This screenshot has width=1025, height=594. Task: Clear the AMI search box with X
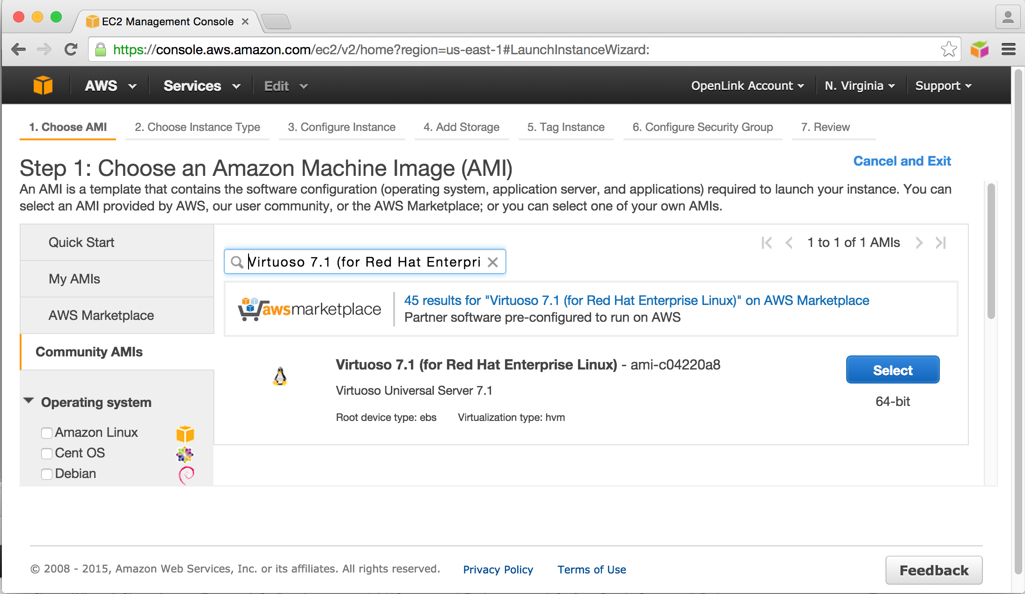[492, 262]
